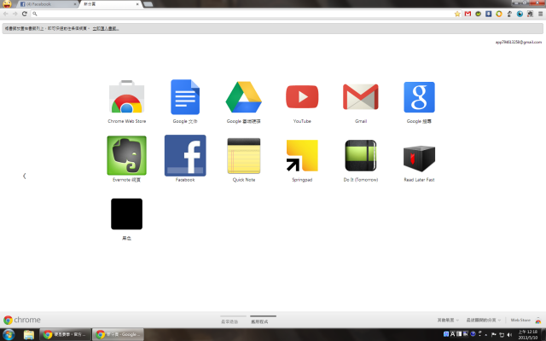Click the microphone extension icon
The width and height of the screenshot is (546, 341).
[x=509, y=14]
